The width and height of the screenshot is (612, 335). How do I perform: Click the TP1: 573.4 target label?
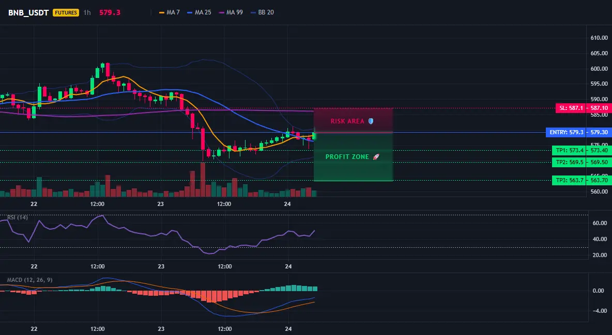(x=570, y=150)
